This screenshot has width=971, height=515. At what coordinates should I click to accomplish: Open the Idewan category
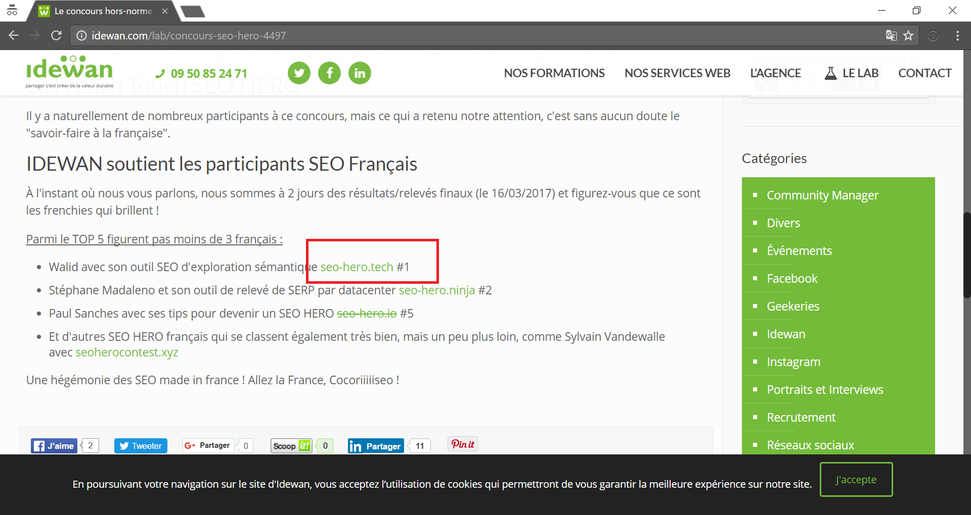(x=786, y=334)
